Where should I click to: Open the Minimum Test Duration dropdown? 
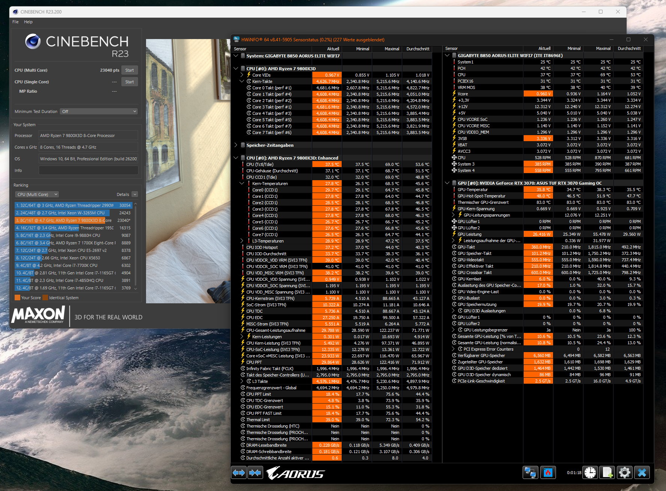click(99, 111)
